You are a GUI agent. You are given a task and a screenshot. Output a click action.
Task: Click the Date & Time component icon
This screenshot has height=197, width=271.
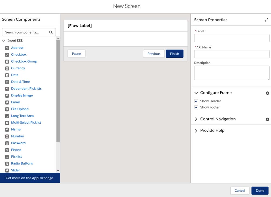tap(7, 82)
